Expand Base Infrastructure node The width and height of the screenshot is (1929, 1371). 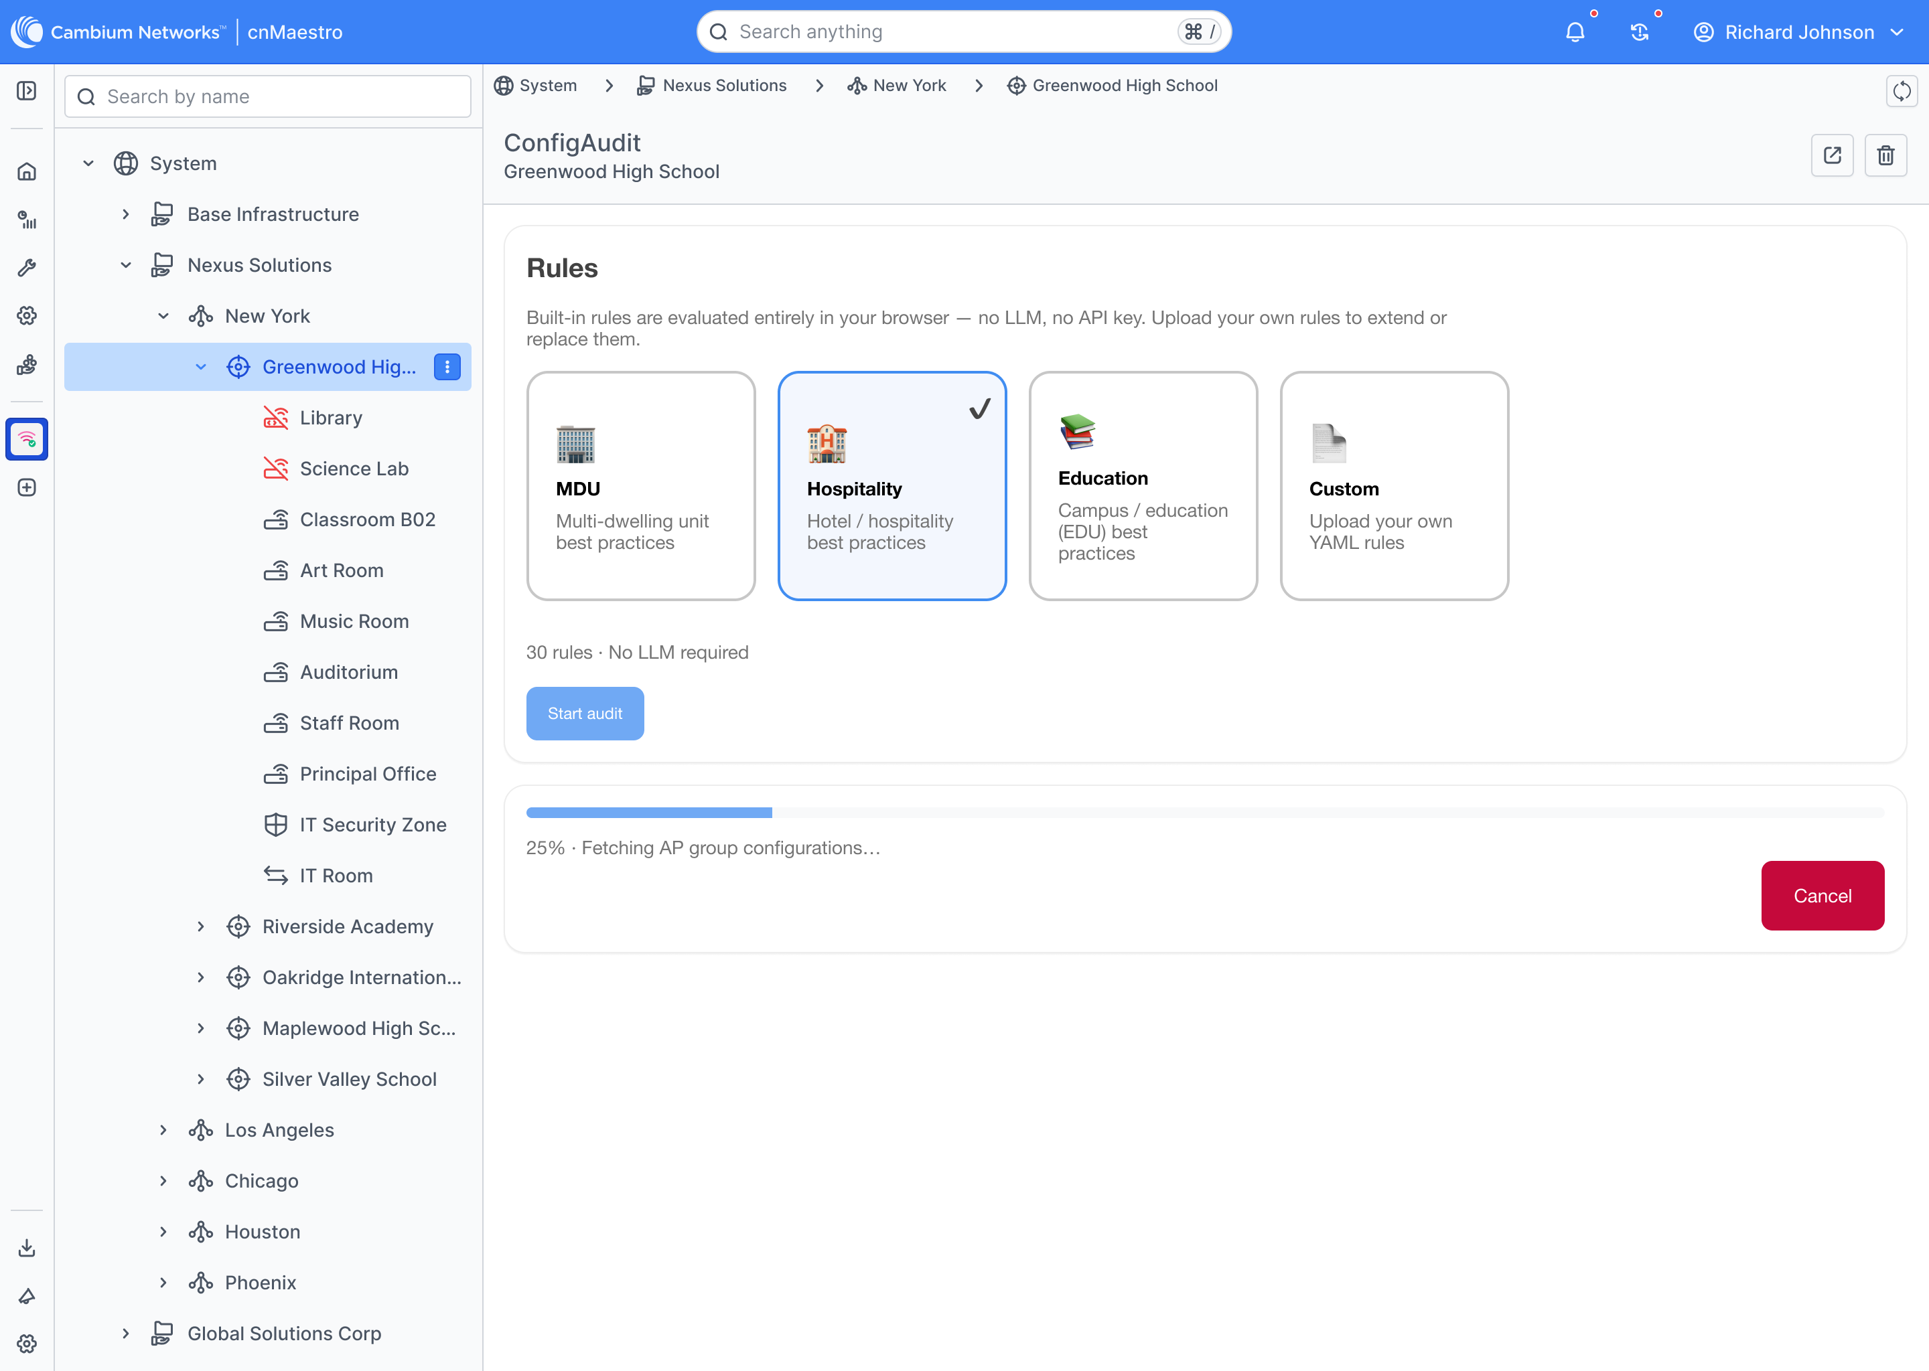click(x=126, y=214)
